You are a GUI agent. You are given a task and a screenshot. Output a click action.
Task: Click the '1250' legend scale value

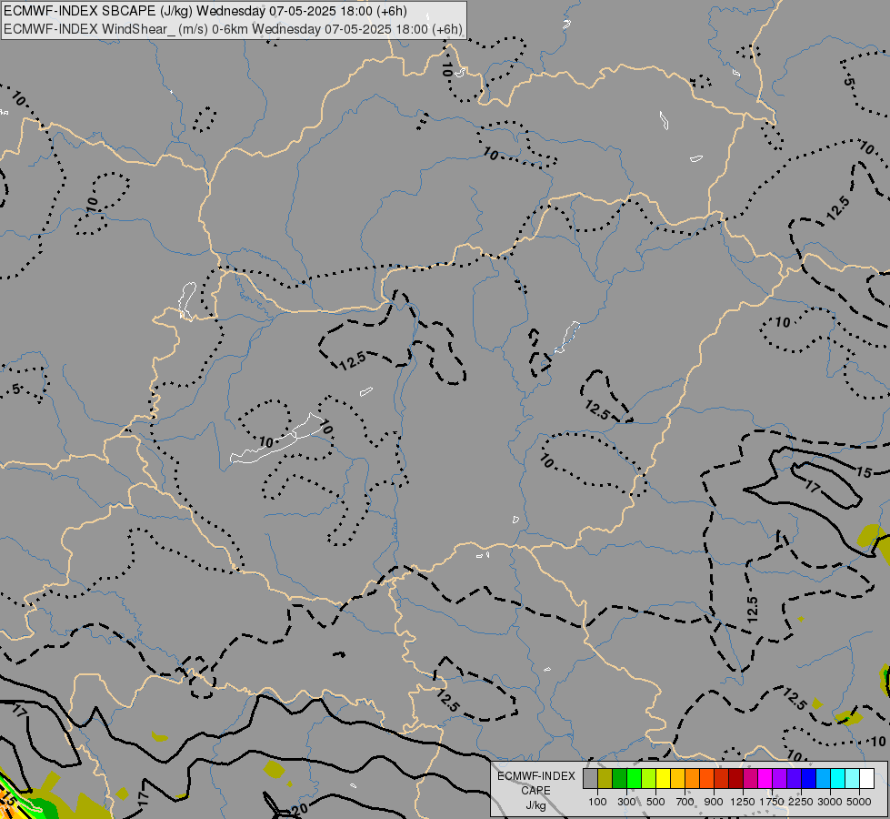(x=743, y=802)
